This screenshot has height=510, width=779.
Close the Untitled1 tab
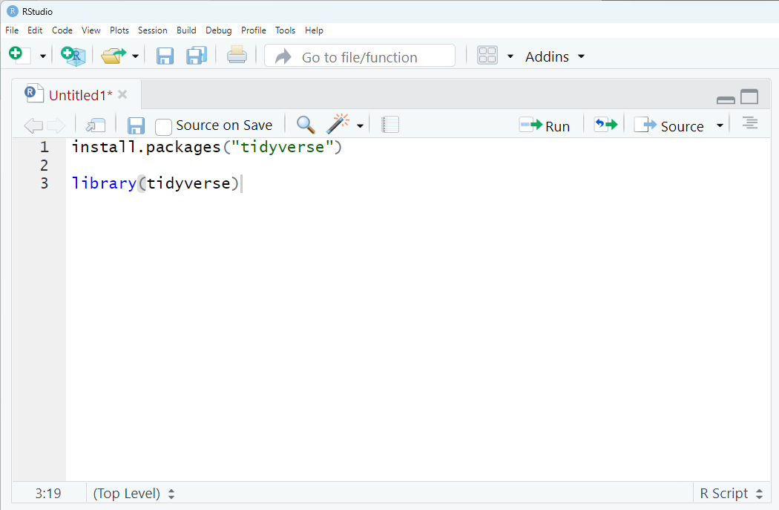click(x=122, y=94)
